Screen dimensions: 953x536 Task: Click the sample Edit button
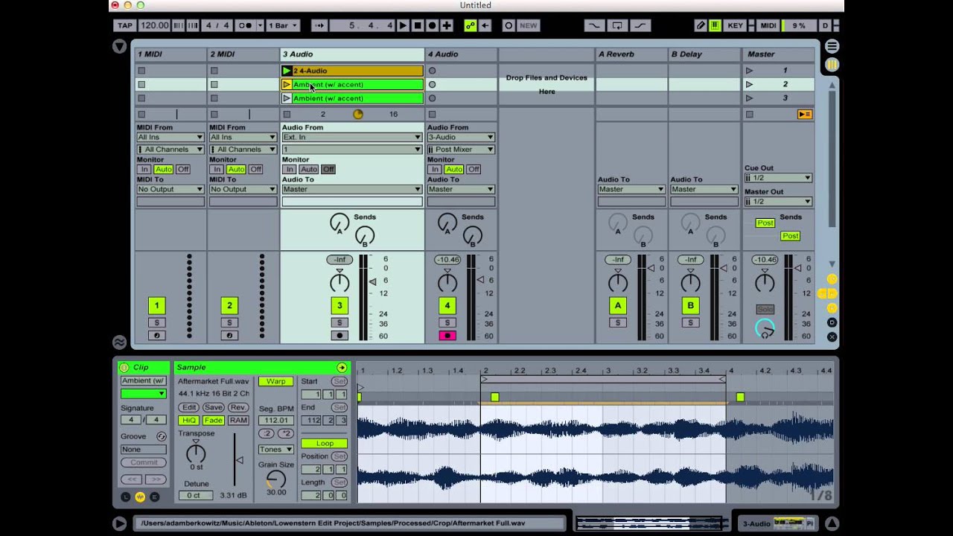point(190,407)
